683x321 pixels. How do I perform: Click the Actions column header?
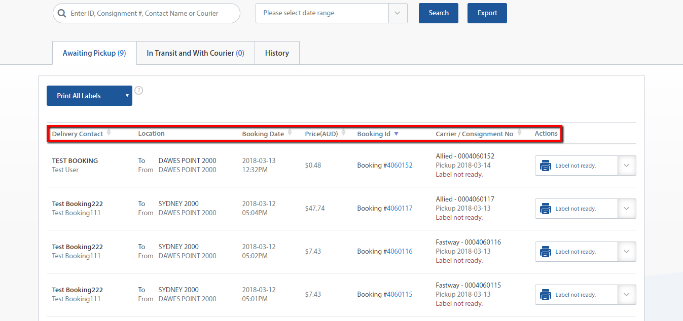coord(546,134)
